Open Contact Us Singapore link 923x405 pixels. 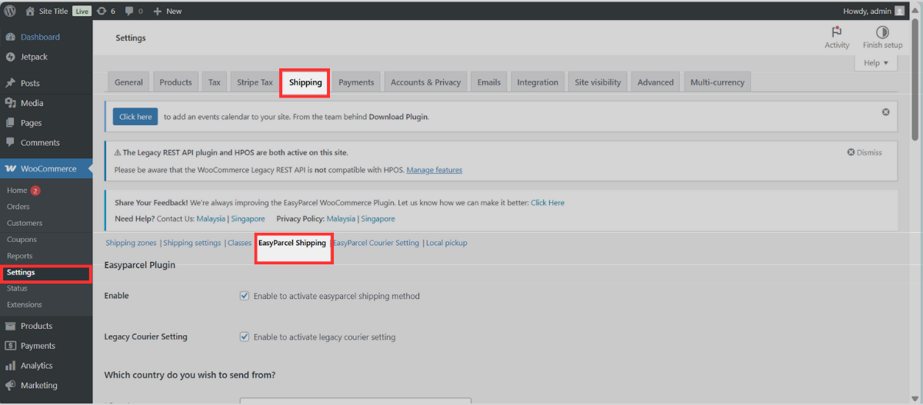pos(247,219)
